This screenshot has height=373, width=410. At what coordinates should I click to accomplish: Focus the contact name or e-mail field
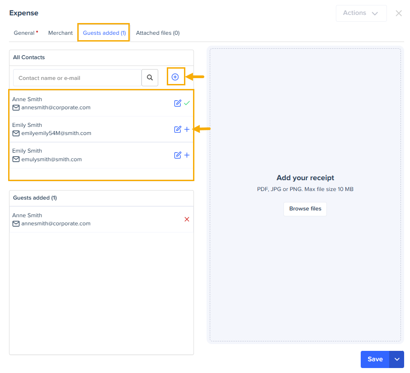[x=77, y=78]
